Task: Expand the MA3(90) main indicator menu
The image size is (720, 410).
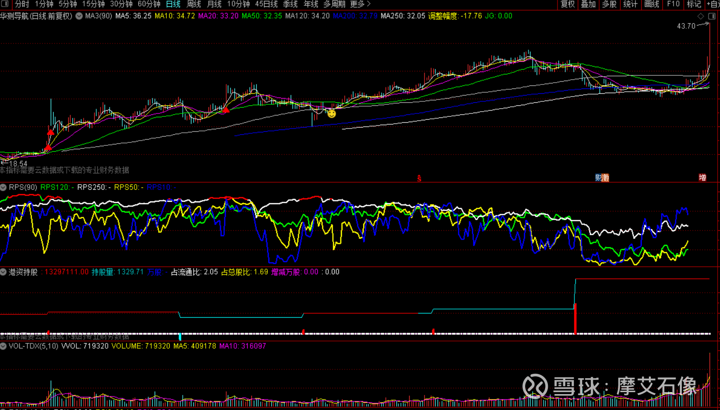Action: tap(79, 16)
